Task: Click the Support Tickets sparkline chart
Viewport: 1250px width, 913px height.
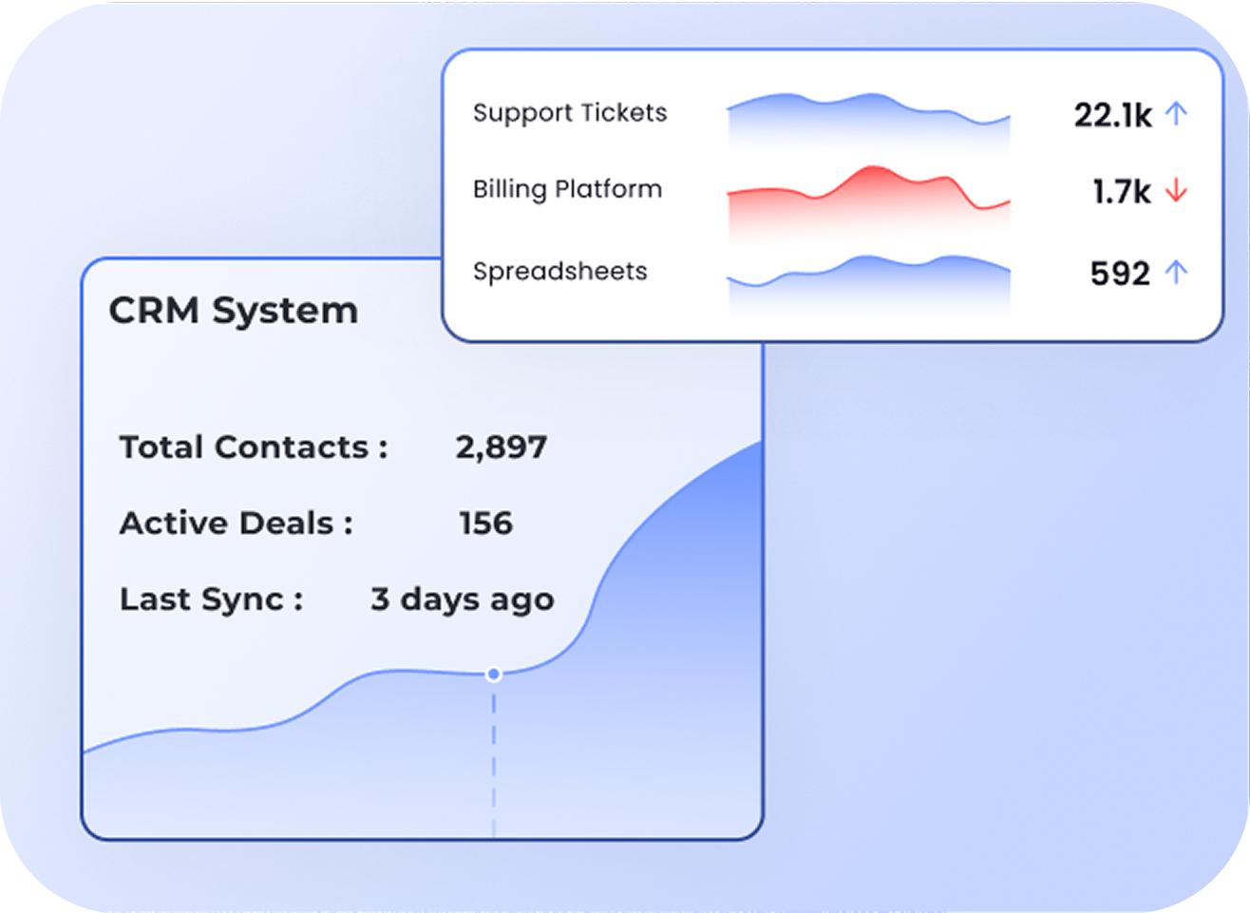Action: 868,117
